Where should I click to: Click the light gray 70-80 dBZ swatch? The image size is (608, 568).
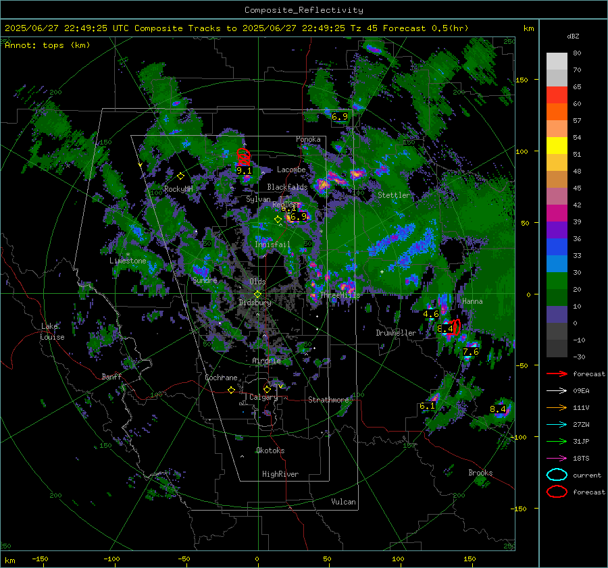[x=557, y=61]
